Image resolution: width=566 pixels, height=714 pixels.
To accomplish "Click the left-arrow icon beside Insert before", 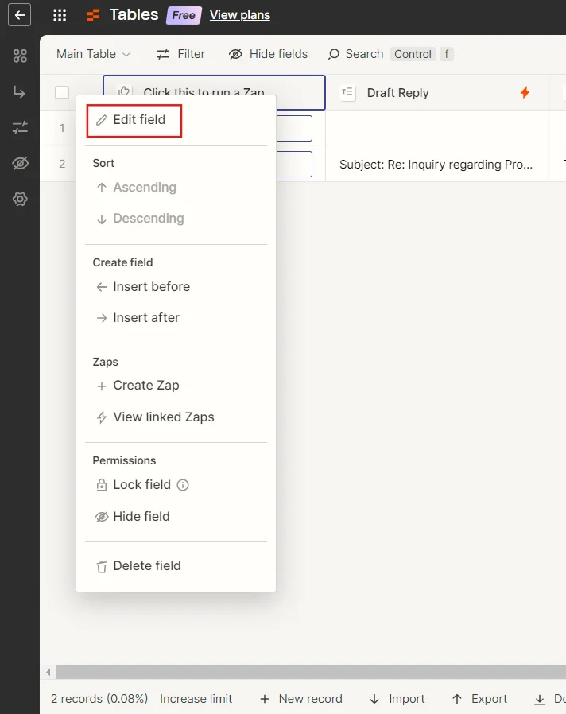I will coord(102,287).
